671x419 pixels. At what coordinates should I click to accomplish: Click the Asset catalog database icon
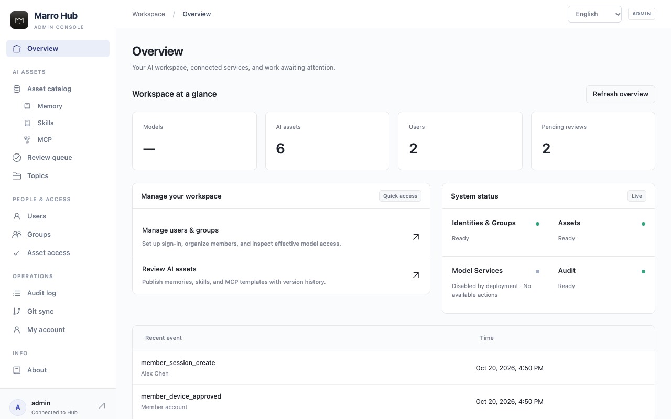tap(17, 89)
